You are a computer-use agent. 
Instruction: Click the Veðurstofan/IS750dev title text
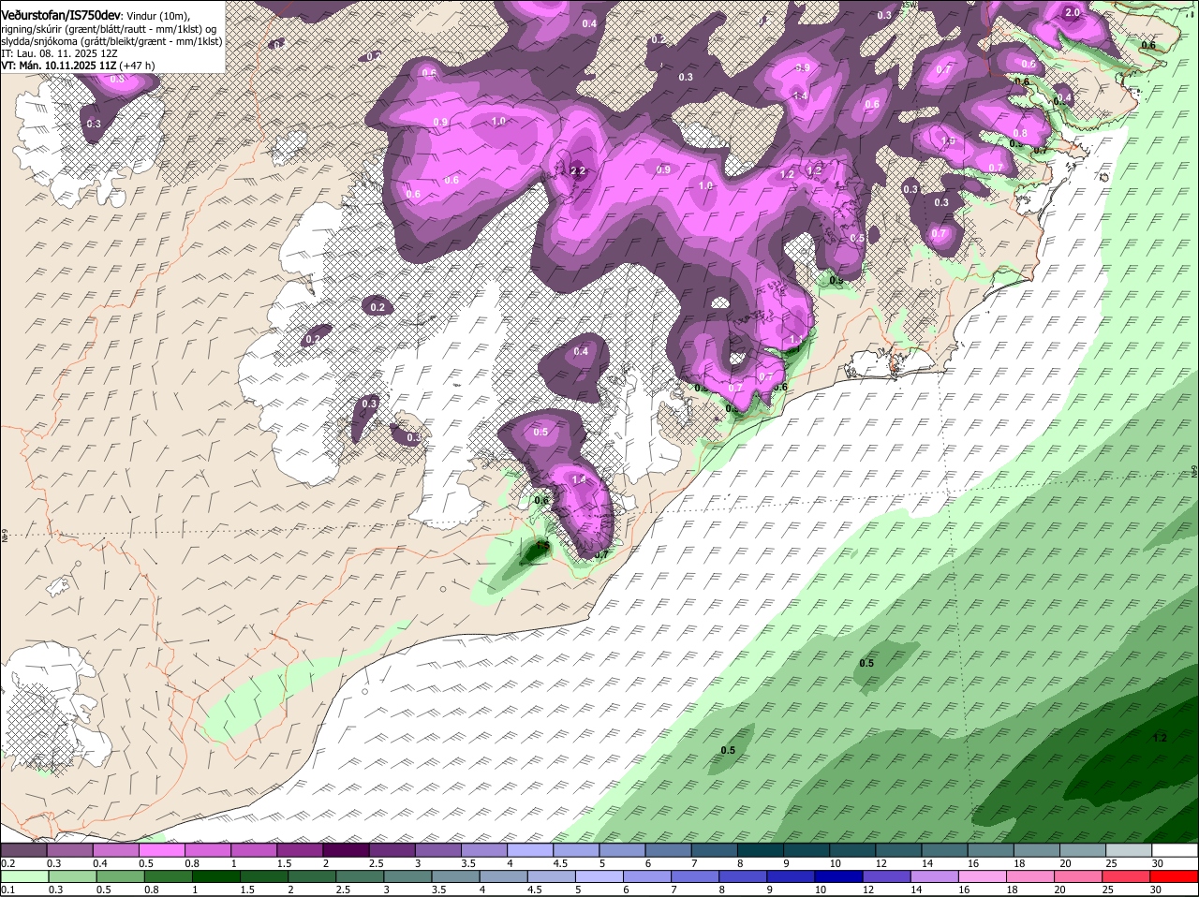[60, 15]
